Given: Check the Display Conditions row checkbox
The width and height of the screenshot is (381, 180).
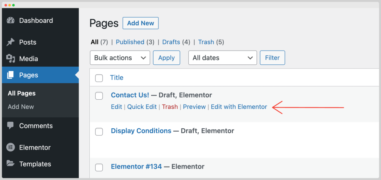Looking at the screenshot, I should (99, 131).
